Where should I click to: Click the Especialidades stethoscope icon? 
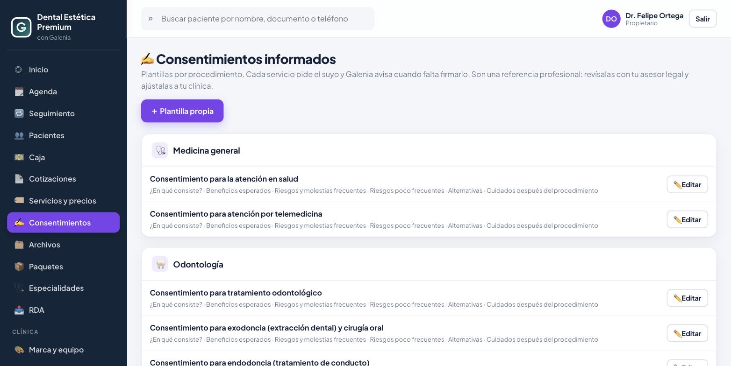(19, 288)
